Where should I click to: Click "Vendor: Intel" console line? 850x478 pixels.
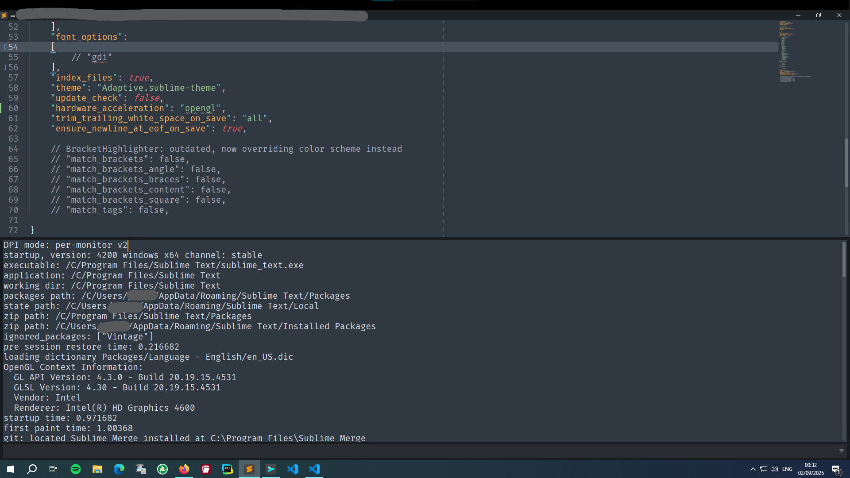click(x=47, y=398)
